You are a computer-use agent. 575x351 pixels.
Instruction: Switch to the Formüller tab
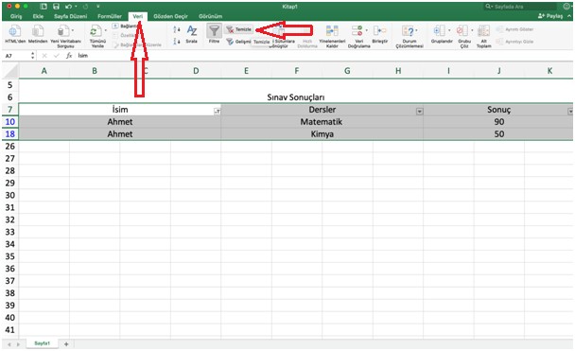tap(110, 16)
